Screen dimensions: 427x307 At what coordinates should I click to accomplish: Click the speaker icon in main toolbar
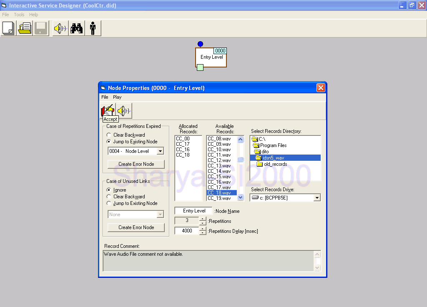pyautogui.click(x=60, y=28)
